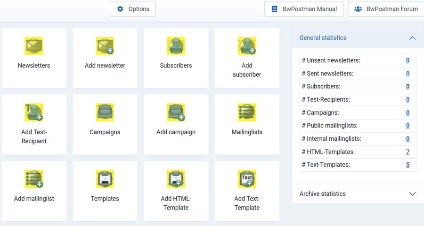Click the Add subscriber icon

click(247, 46)
